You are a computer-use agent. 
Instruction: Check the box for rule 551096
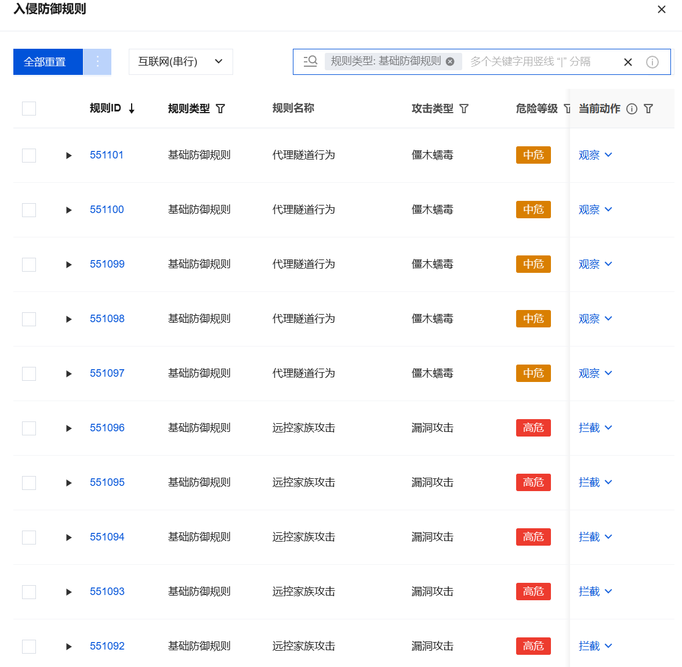coord(29,428)
